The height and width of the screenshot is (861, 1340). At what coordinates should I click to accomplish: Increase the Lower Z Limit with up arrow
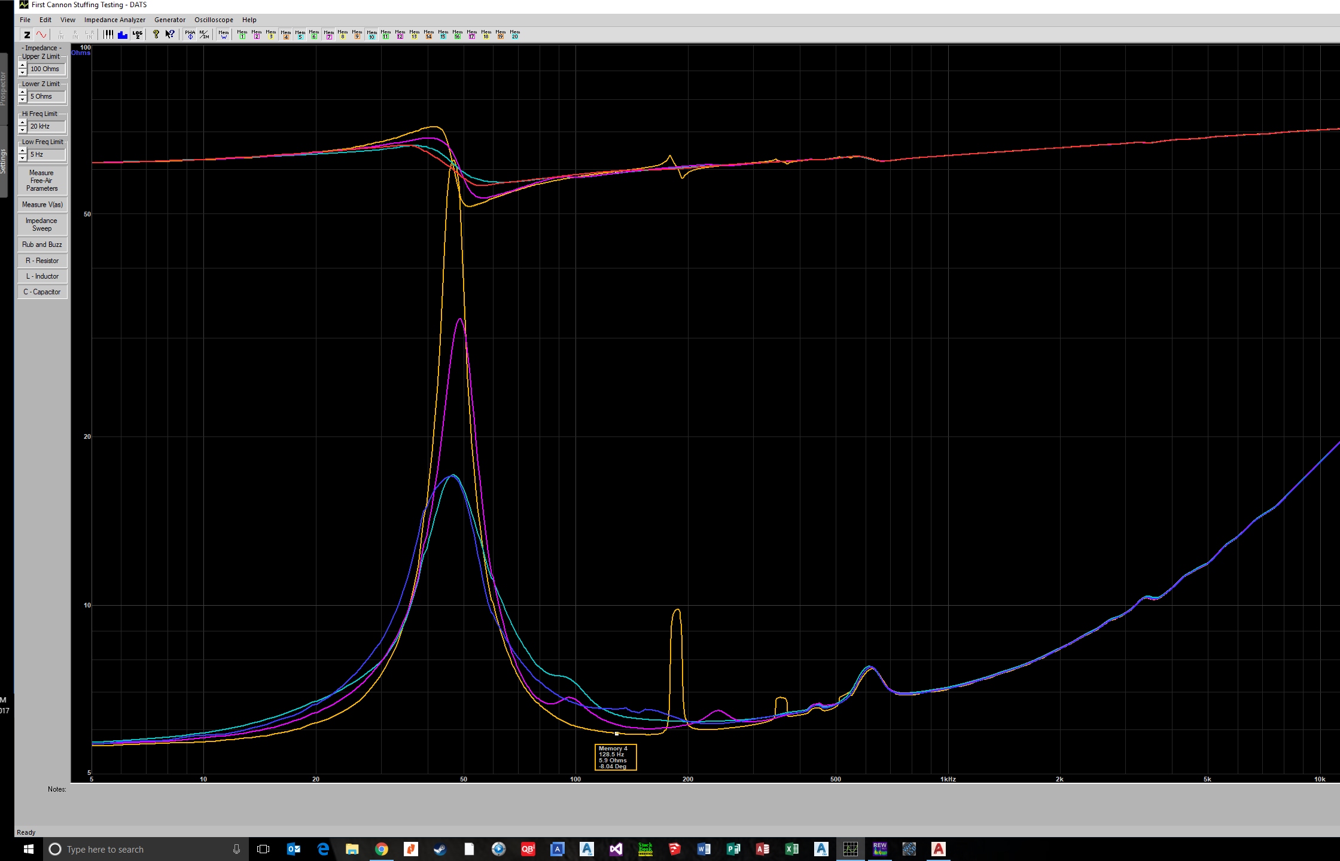tap(23, 93)
